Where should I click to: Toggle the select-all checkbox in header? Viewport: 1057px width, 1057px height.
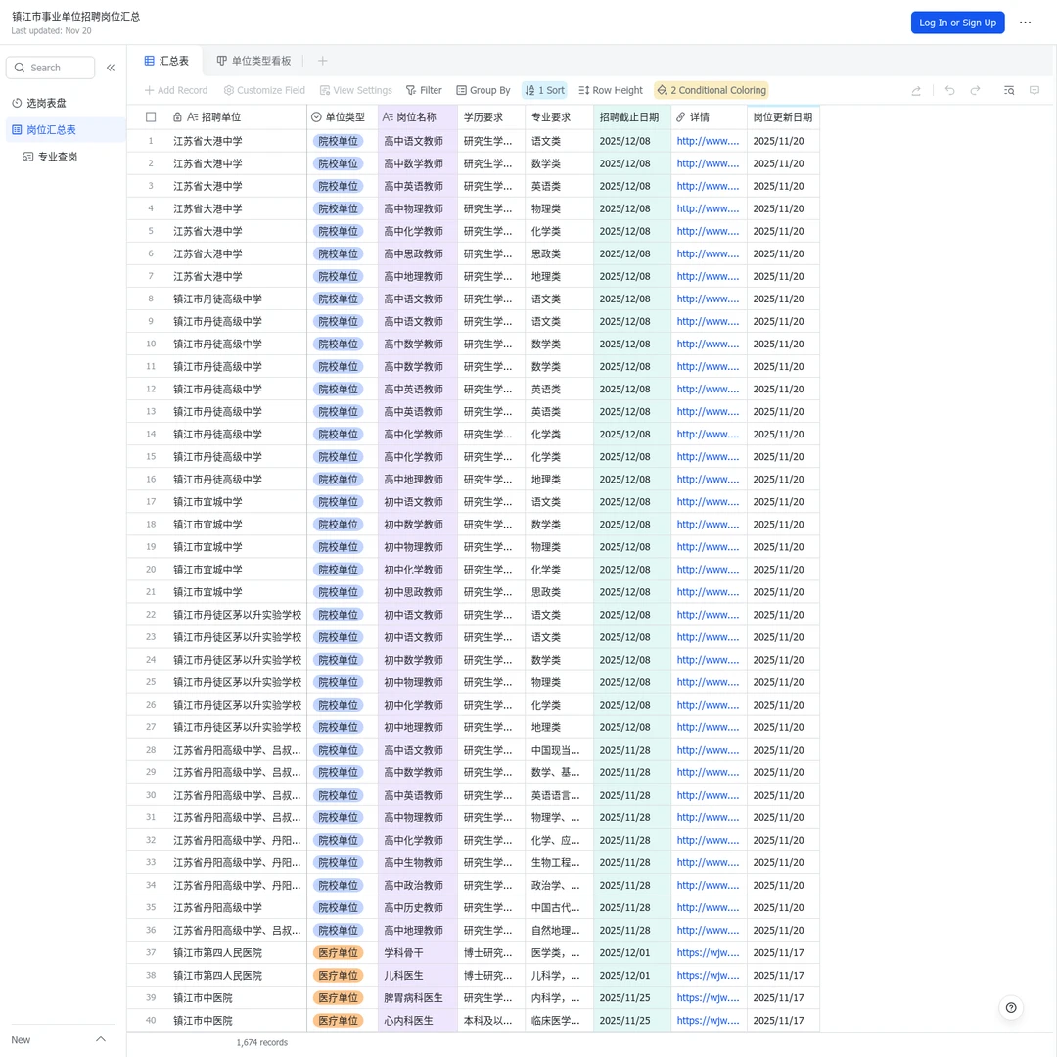151,117
